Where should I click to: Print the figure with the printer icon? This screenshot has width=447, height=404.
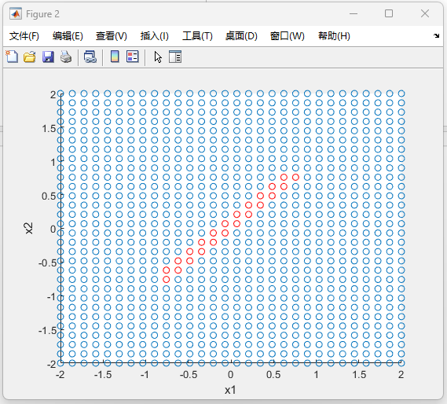point(66,57)
